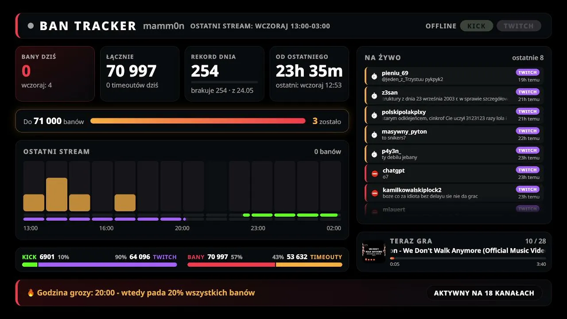Click the '3 zostało' counter
The height and width of the screenshot is (319, 567).
click(327, 121)
